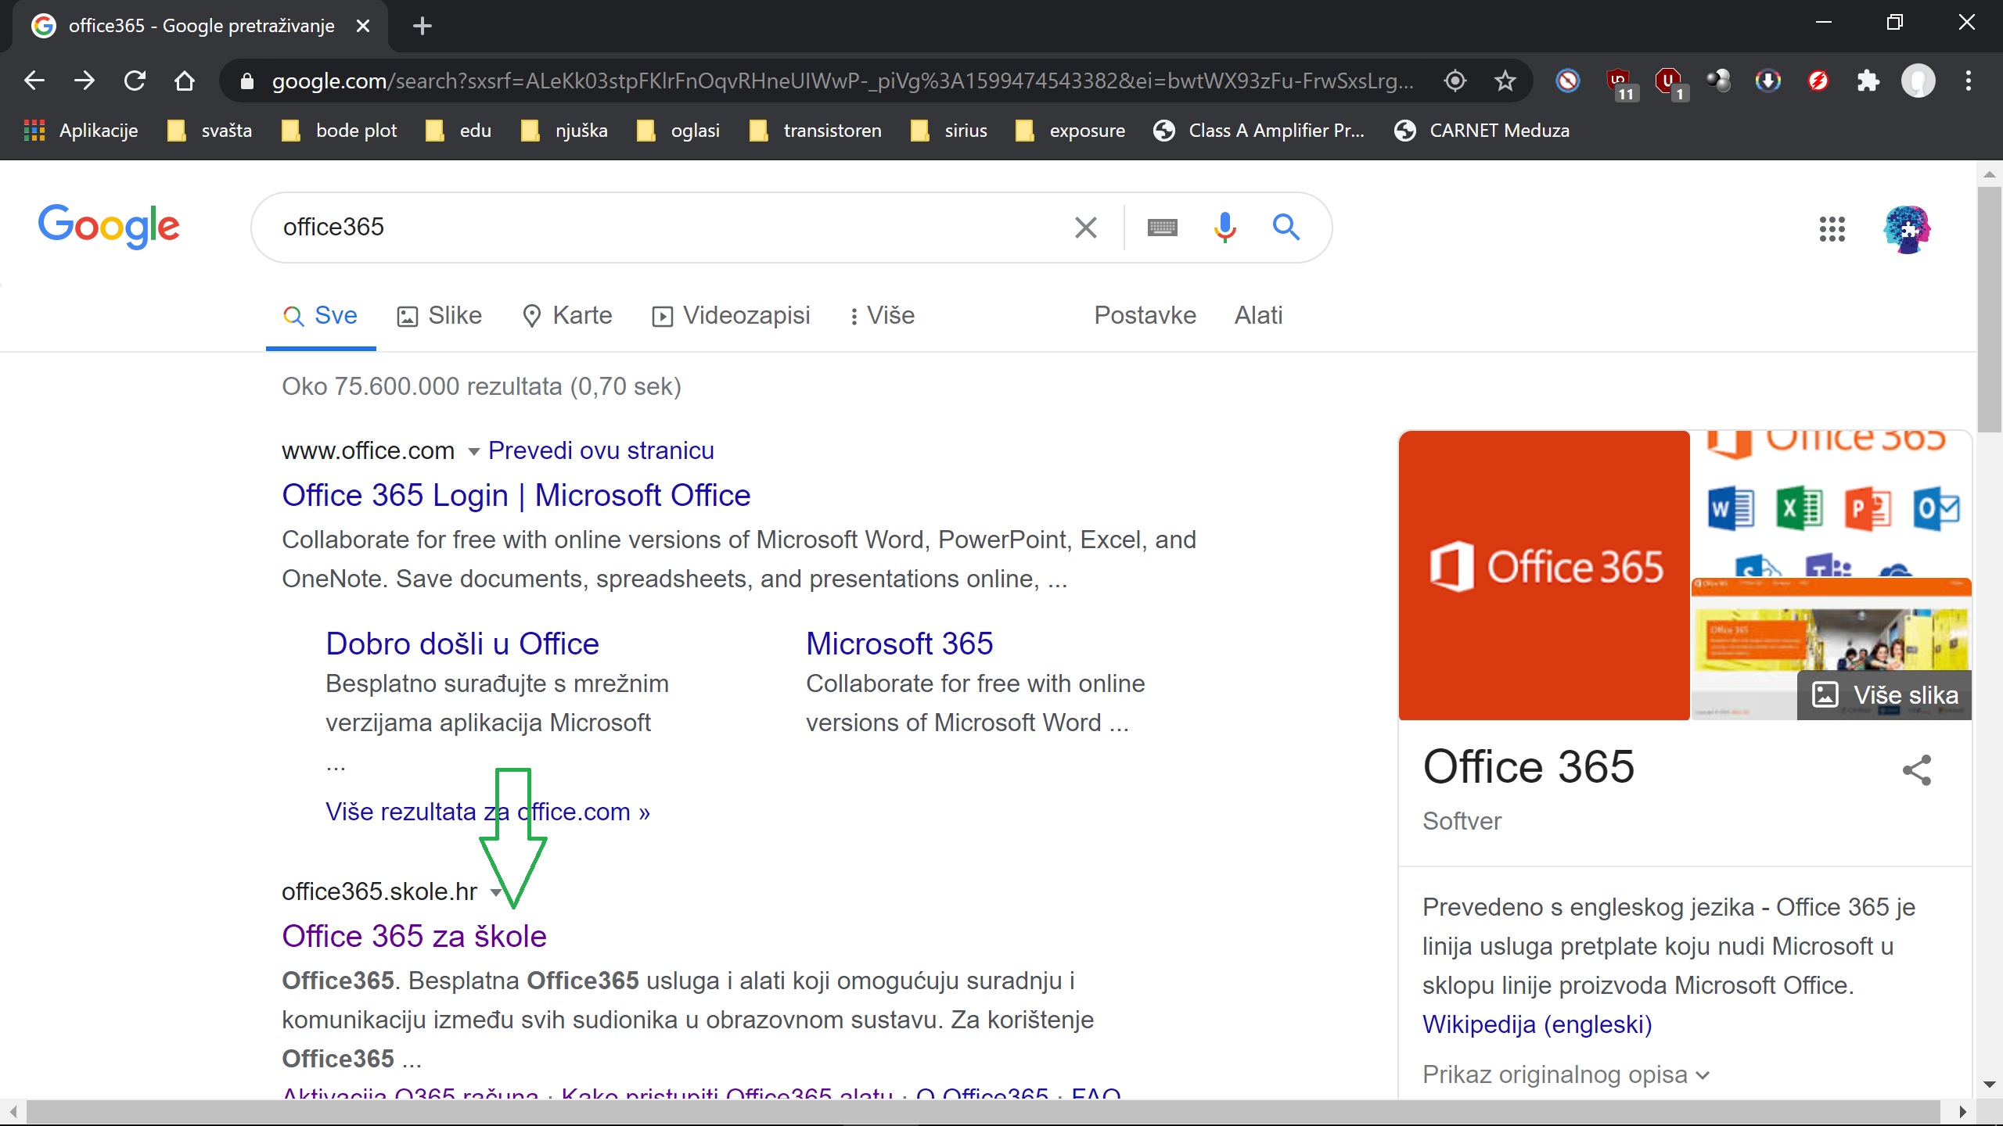Open Office 365 za škole result

tap(414, 937)
